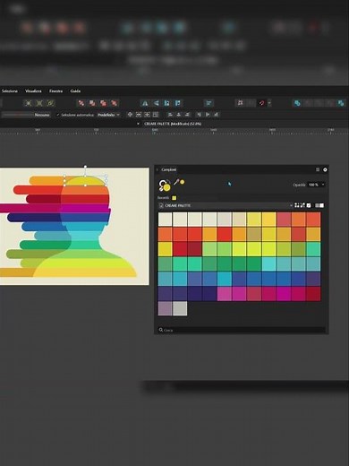Toggle the snapping magnet icon
The image size is (349, 466).
point(261,103)
